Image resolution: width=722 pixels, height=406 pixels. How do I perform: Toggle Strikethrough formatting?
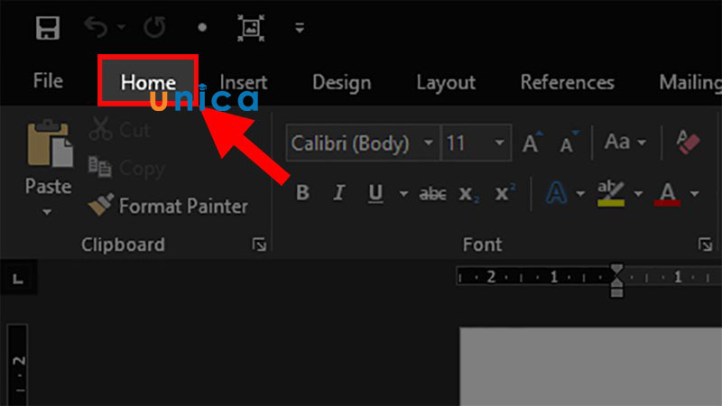pyautogui.click(x=434, y=193)
